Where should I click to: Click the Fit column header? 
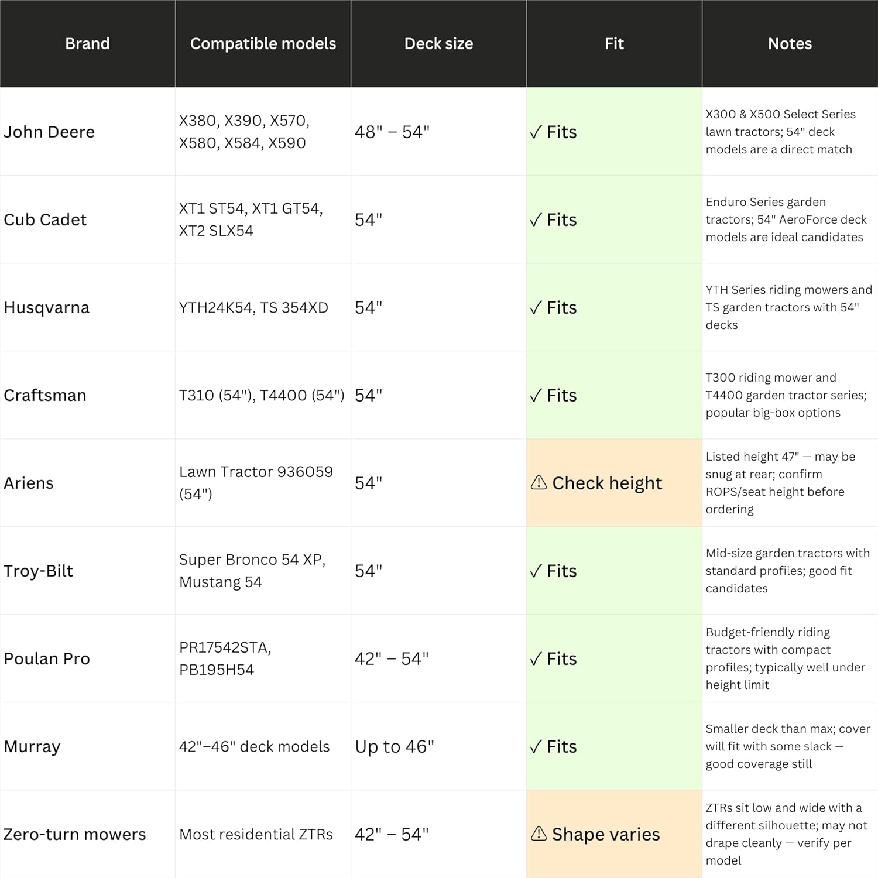click(x=614, y=44)
